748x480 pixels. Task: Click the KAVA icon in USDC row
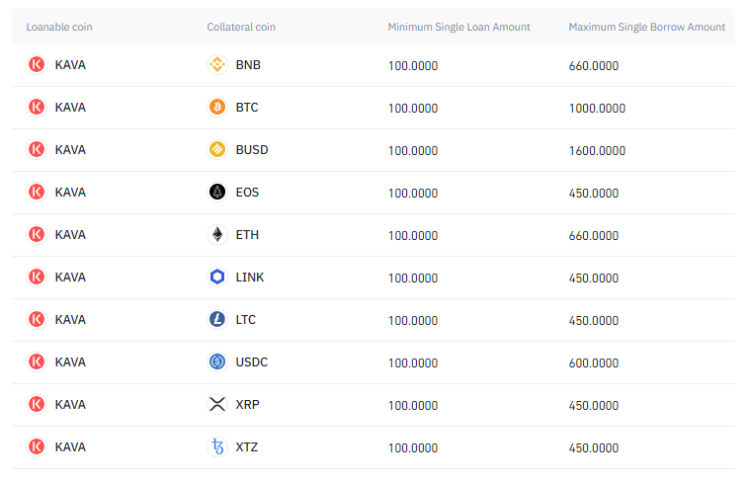37,361
